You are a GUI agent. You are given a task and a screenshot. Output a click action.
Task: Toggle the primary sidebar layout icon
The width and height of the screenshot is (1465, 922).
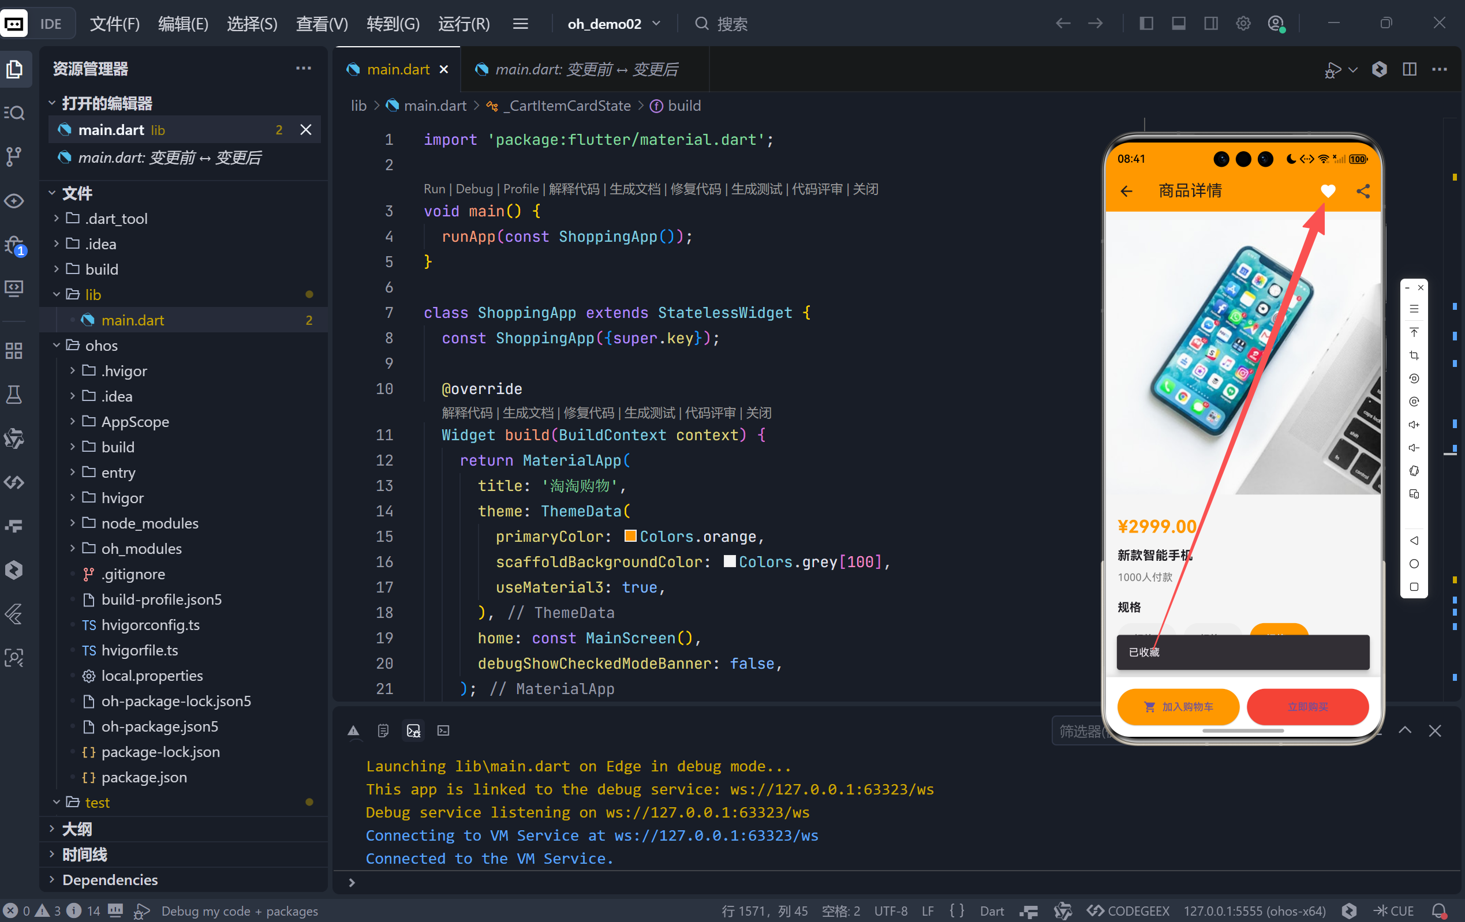point(1146,24)
